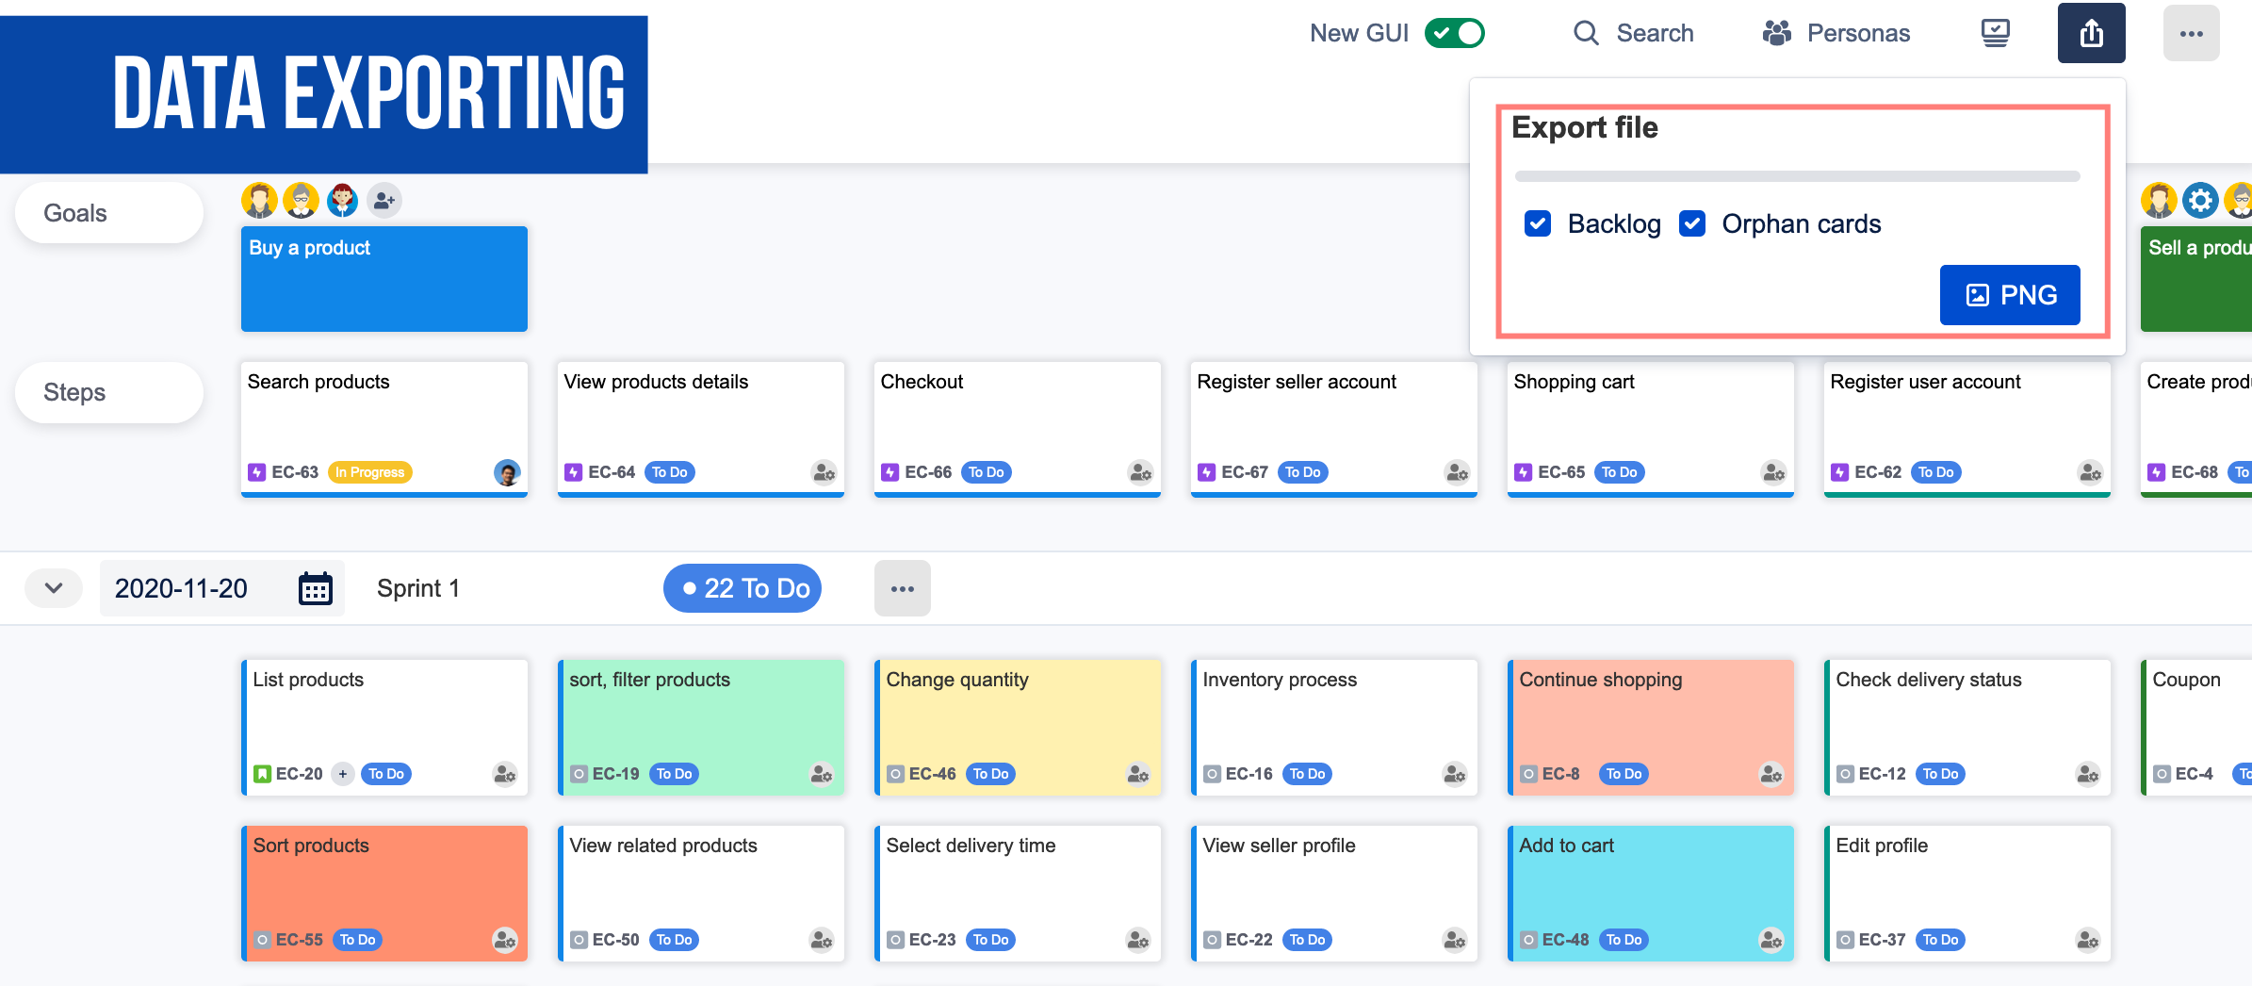Open the calendar date picker icon
Viewport: 2252px width, 986px height.
pyautogui.click(x=315, y=589)
